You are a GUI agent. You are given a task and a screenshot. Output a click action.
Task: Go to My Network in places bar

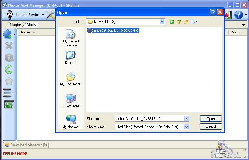(x=71, y=121)
